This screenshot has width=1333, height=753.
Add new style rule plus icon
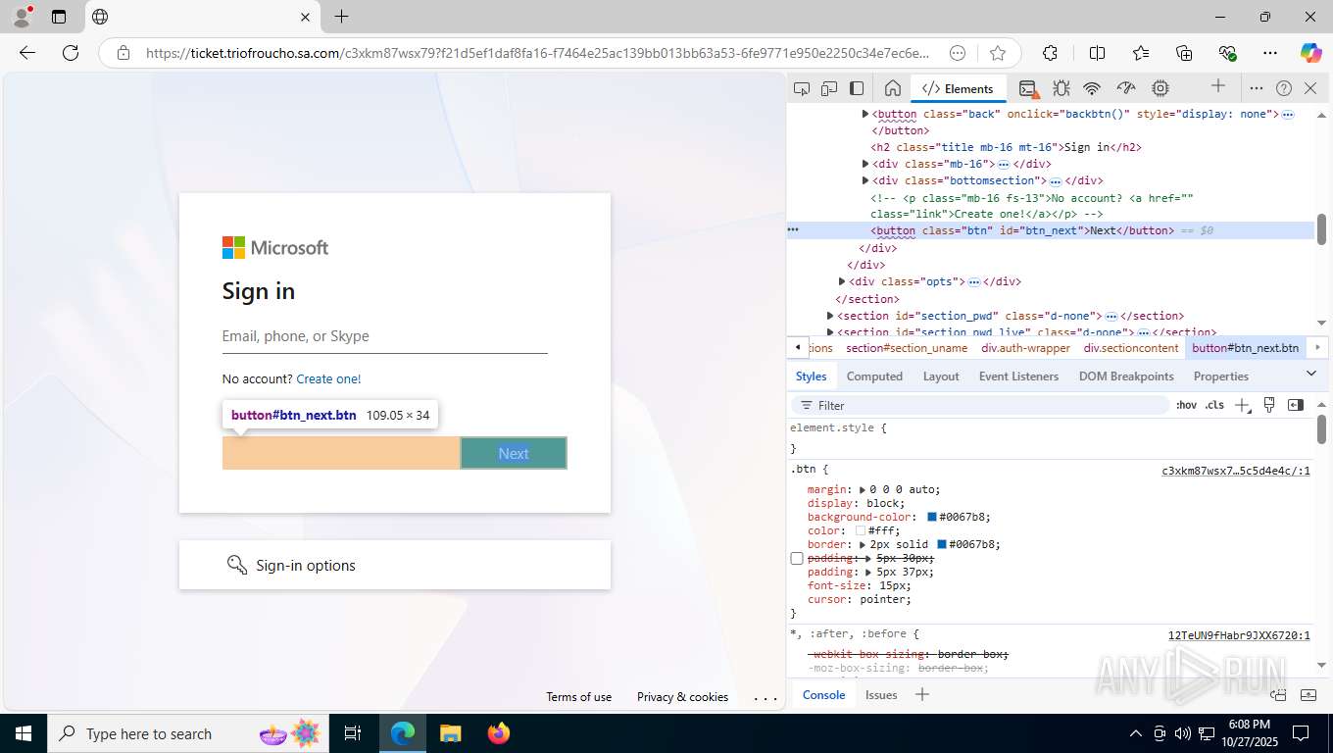(x=1243, y=405)
